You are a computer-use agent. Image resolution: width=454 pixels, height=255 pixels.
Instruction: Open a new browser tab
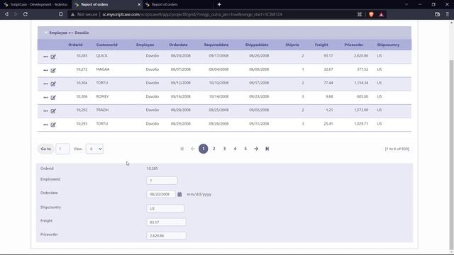(x=219, y=4)
